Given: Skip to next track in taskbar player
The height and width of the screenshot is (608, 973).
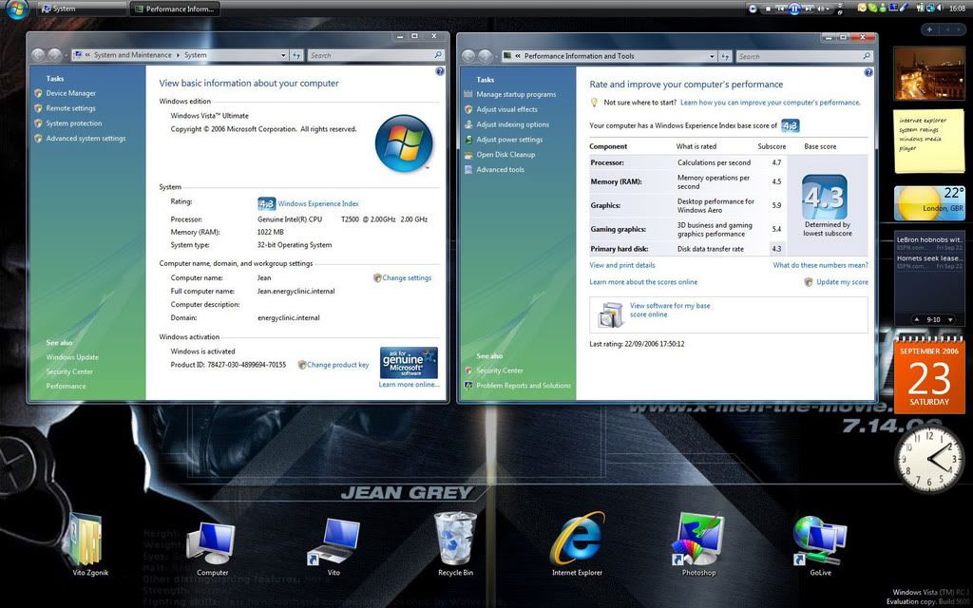Looking at the screenshot, I should [x=808, y=9].
